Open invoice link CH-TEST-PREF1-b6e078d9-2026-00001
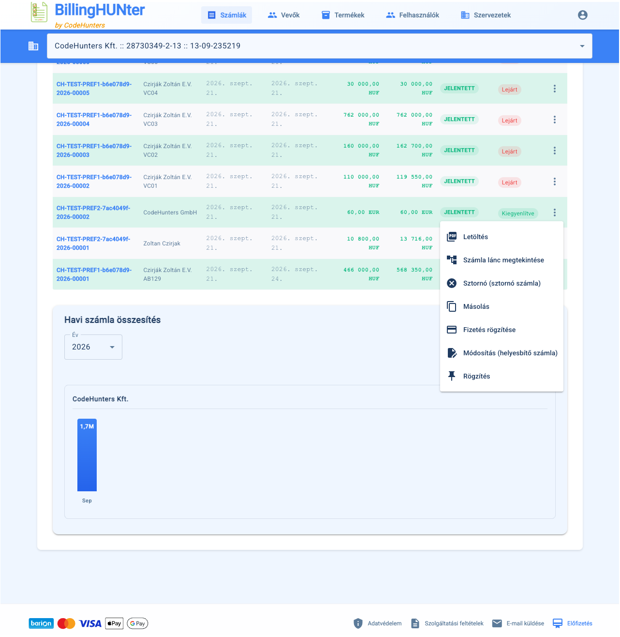The width and height of the screenshot is (620, 637). [94, 274]
